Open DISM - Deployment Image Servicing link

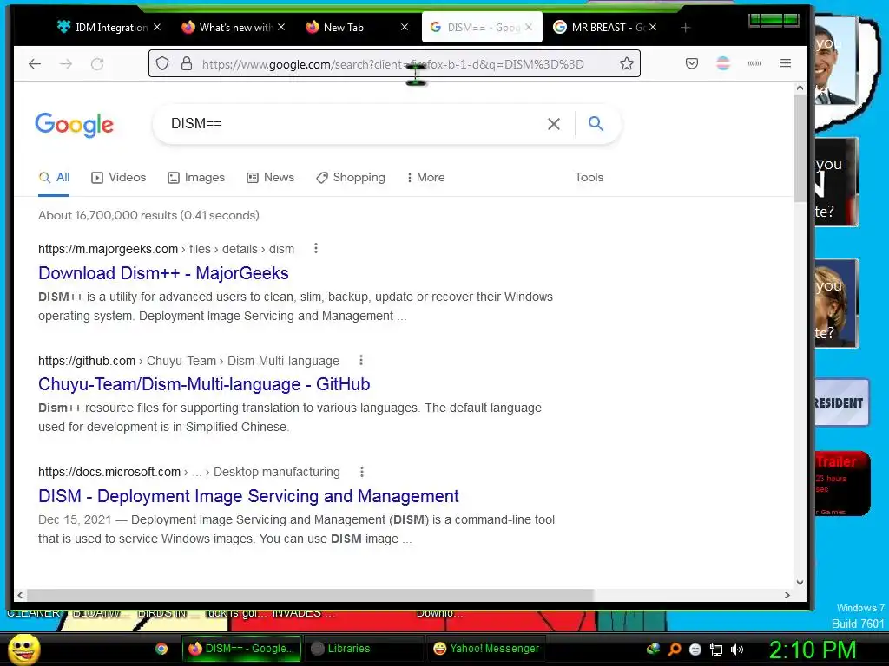pyautogui.click(x=248, y=496)
